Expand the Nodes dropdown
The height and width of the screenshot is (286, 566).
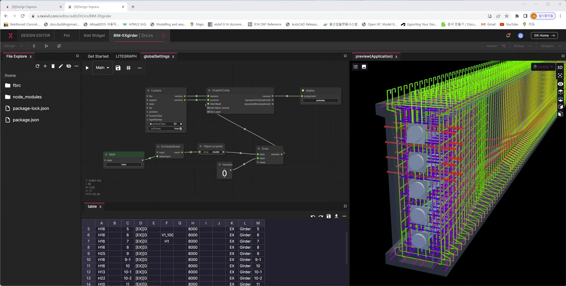click(x=522, y=46)
